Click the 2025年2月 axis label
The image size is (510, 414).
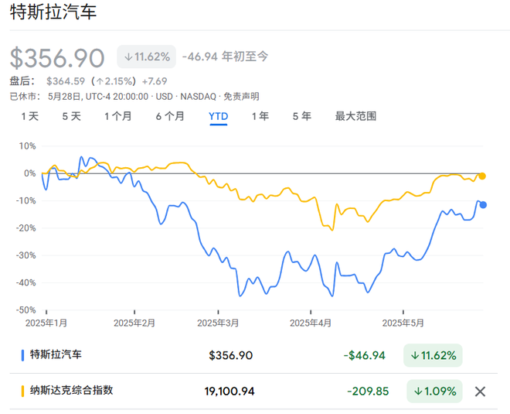point(134,323)
